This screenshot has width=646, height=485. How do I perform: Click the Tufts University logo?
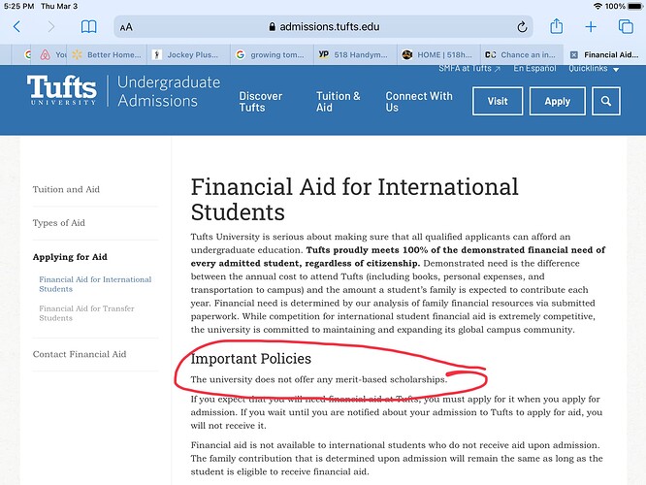click(62, 90)
